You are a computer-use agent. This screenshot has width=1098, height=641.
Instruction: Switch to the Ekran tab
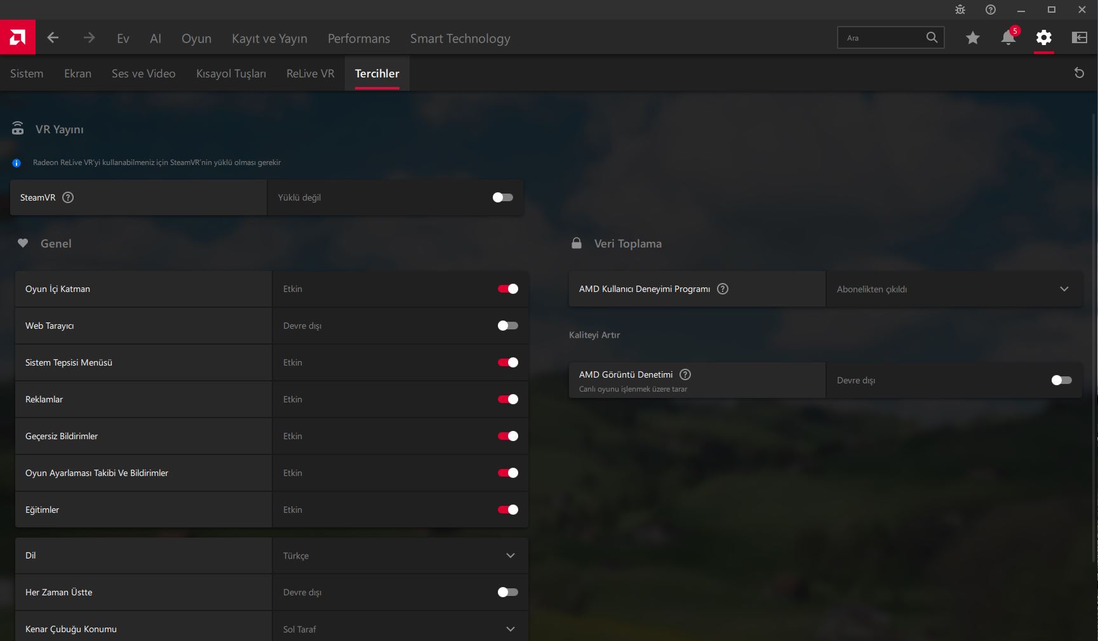(77, 73)
